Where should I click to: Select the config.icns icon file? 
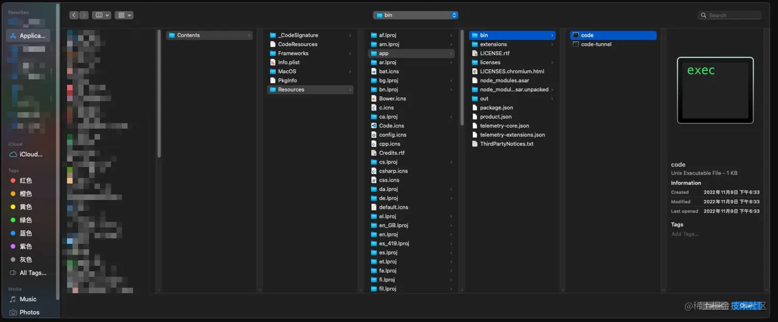(412, 135)
